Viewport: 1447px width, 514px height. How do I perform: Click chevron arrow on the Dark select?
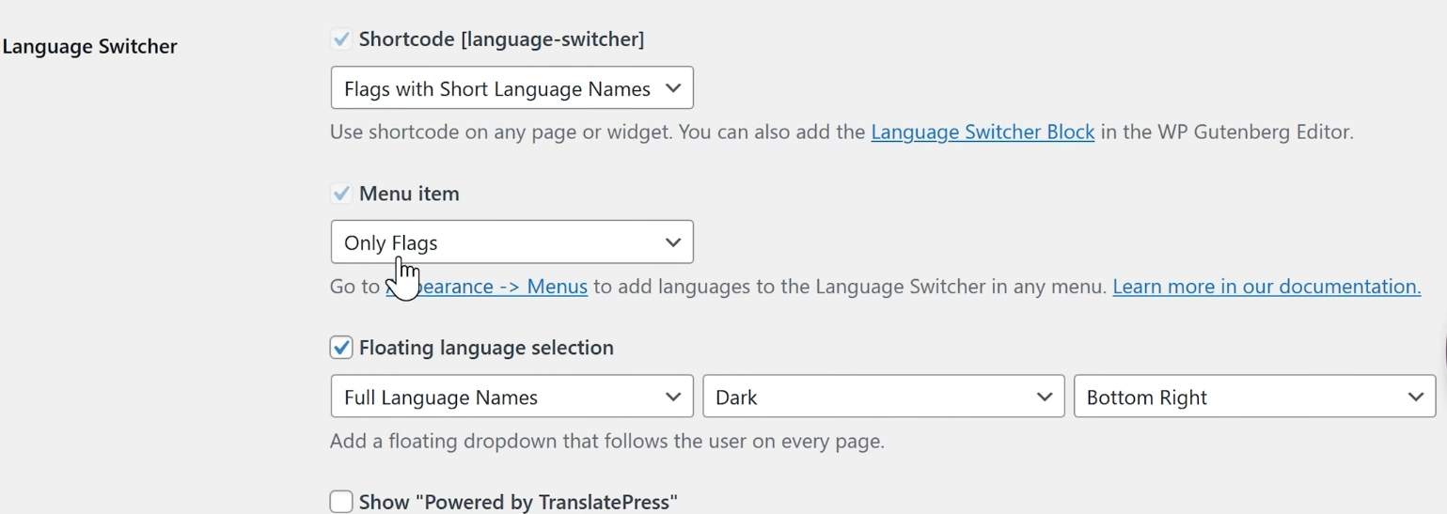click(x=1044, y=397)
